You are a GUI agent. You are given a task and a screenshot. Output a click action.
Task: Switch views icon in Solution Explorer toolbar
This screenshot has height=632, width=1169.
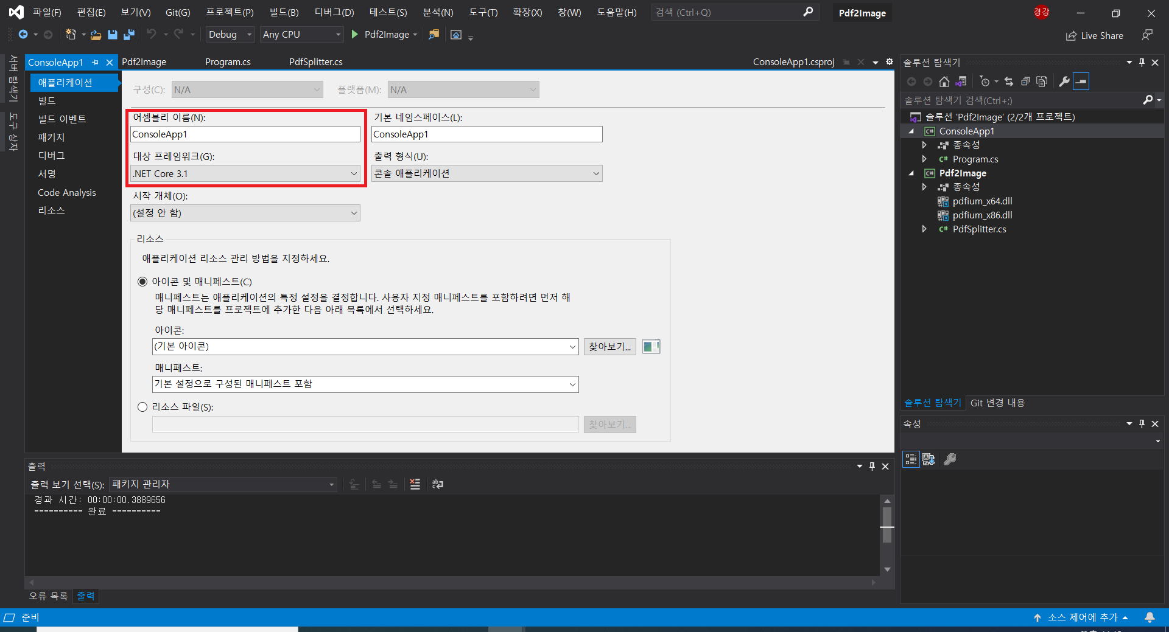(961, 82)
